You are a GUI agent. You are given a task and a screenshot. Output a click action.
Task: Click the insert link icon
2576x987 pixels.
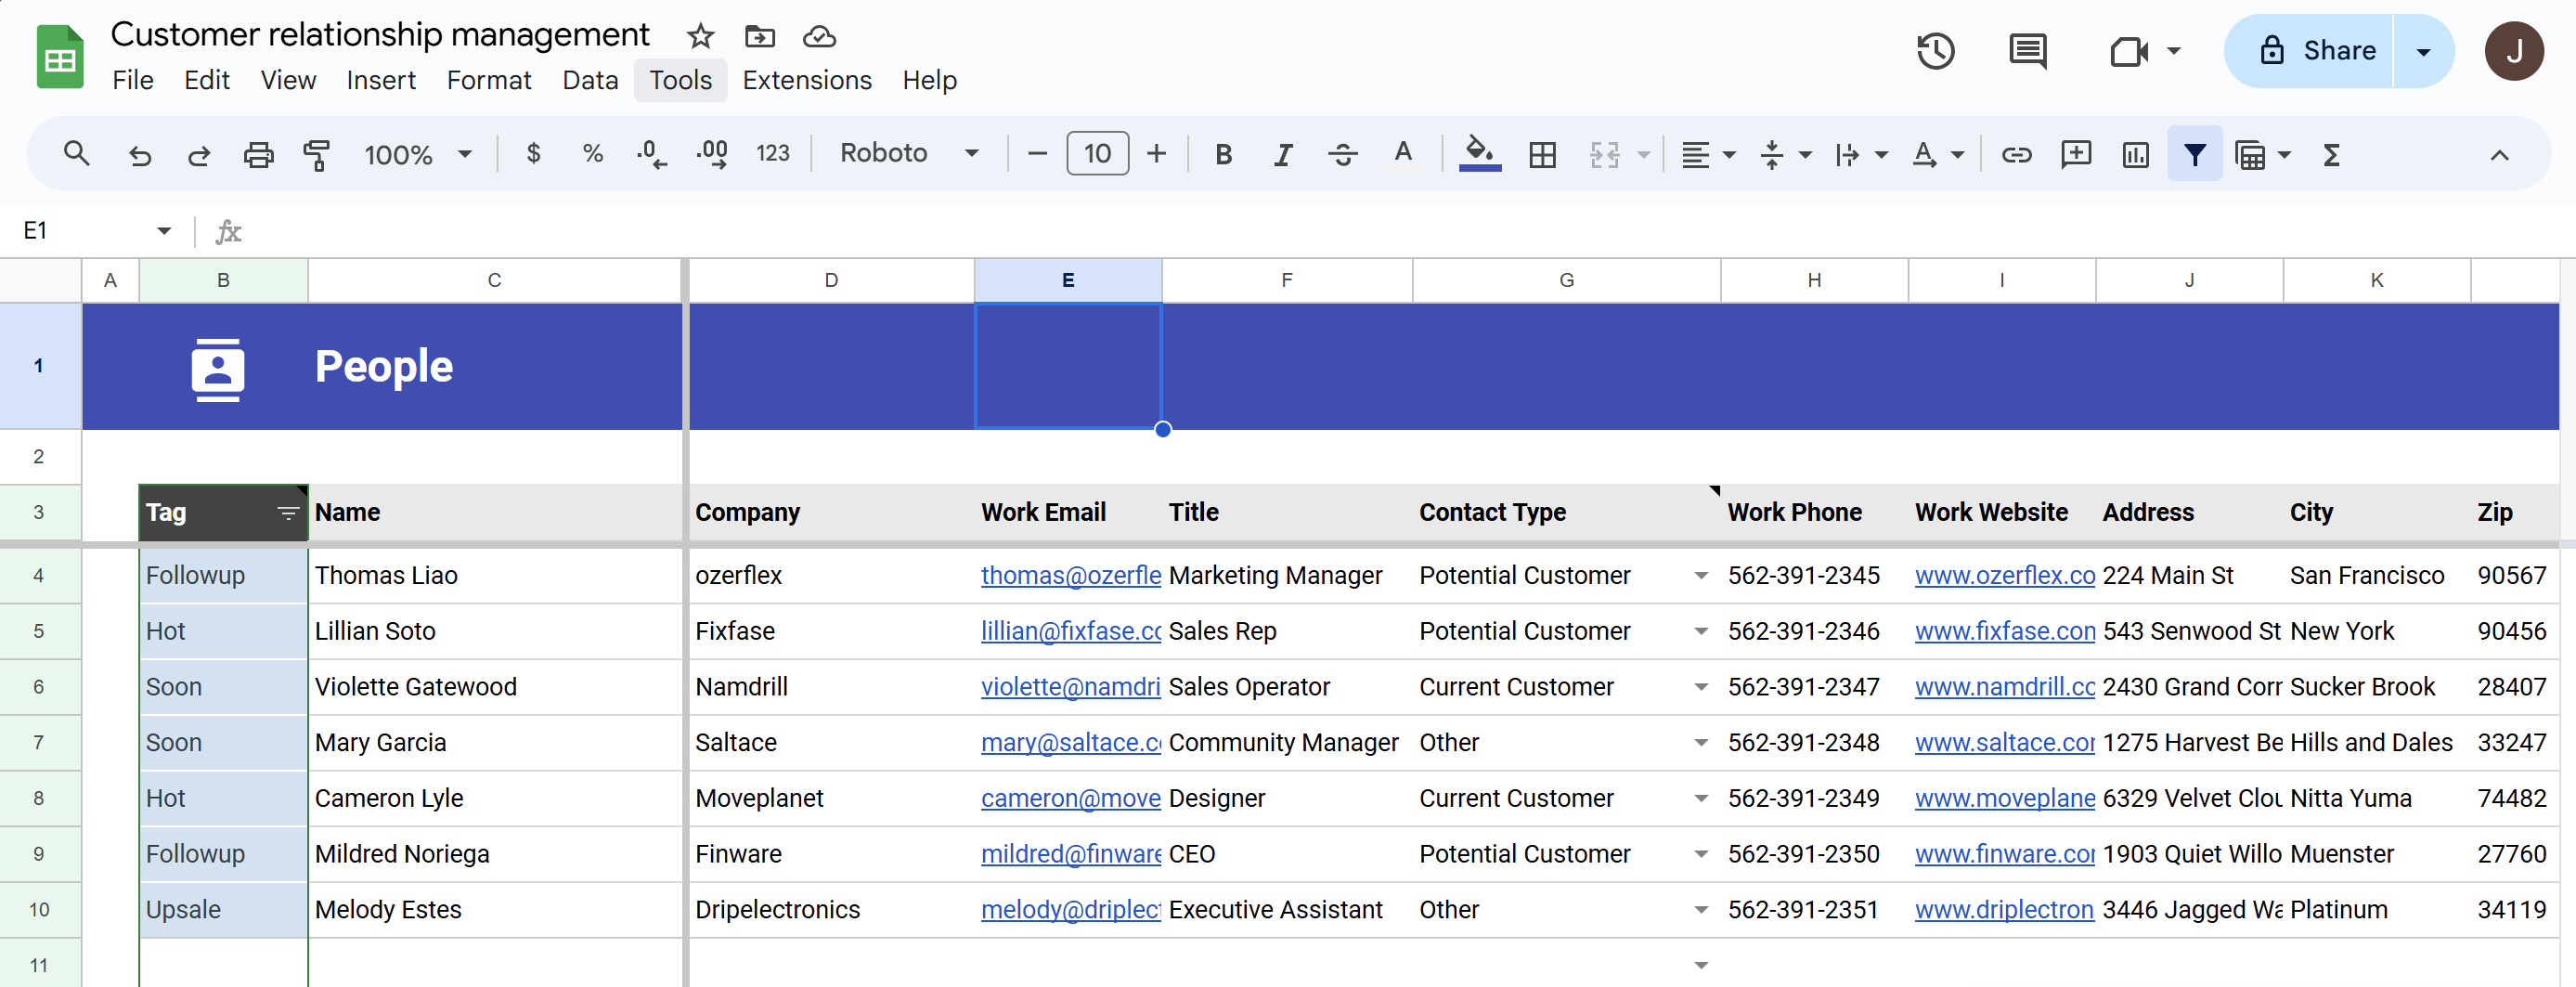(2016, 154)
